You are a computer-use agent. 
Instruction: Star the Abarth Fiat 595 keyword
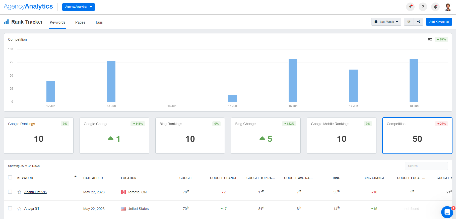click(19, 192)
